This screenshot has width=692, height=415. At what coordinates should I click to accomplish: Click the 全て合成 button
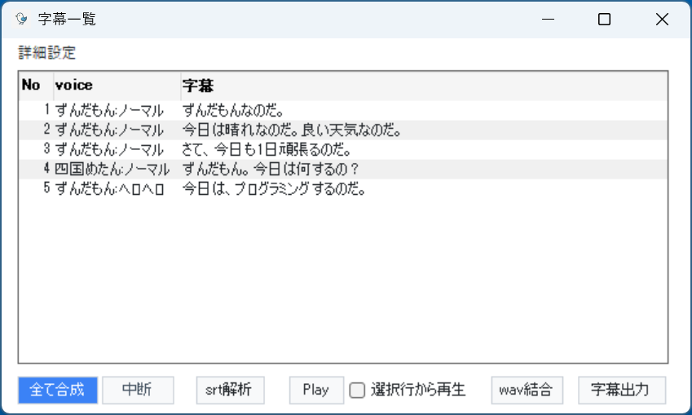tap(58, 391)
